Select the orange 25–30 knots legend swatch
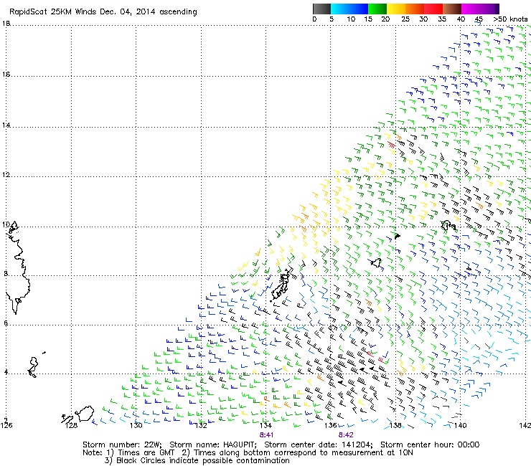This screenshot has width=531, height=466. [415, 9]
